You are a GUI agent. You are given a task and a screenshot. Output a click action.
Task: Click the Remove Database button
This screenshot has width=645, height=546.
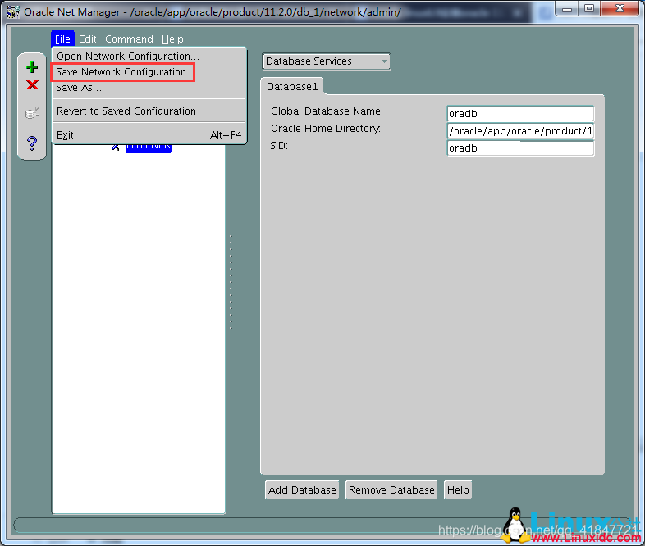(x=391, y=489)
